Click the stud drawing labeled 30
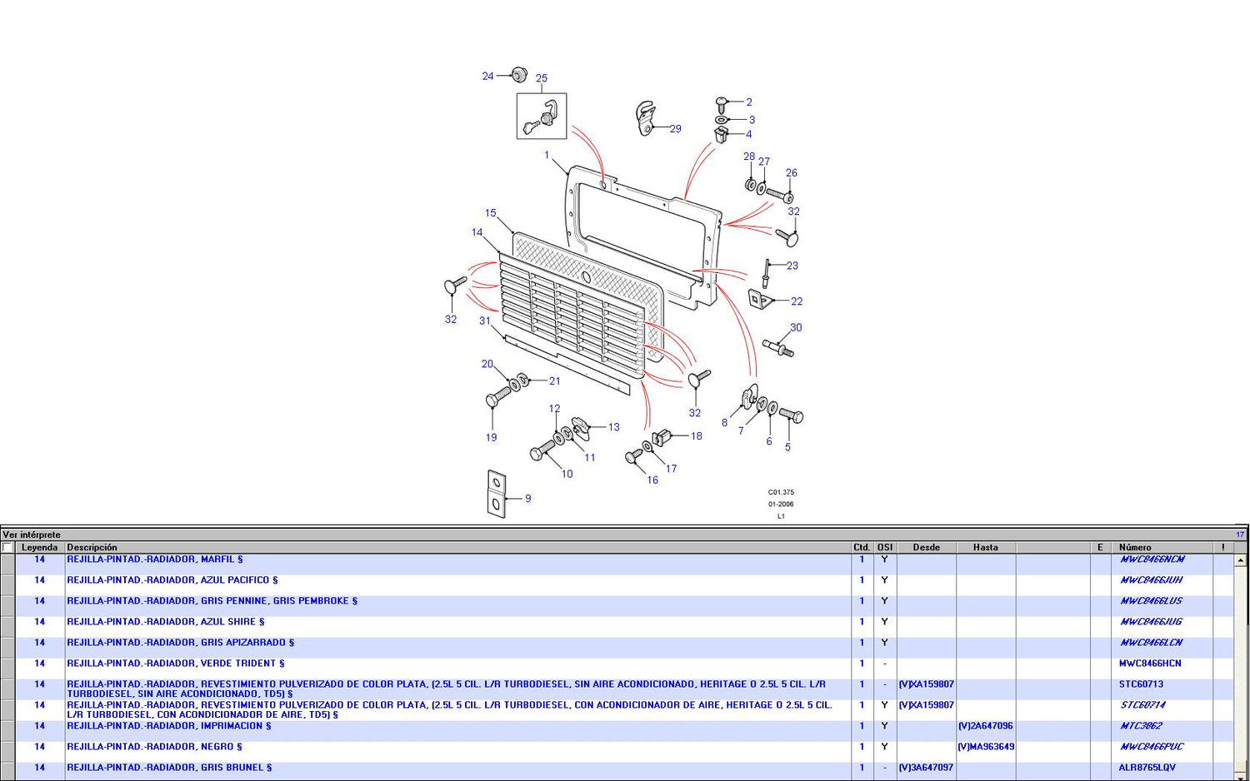 [x=778, y=348]
